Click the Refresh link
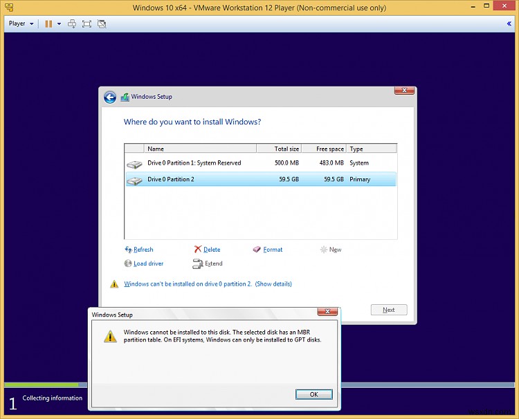Screen dimensions: 519x419 [143, 250]
